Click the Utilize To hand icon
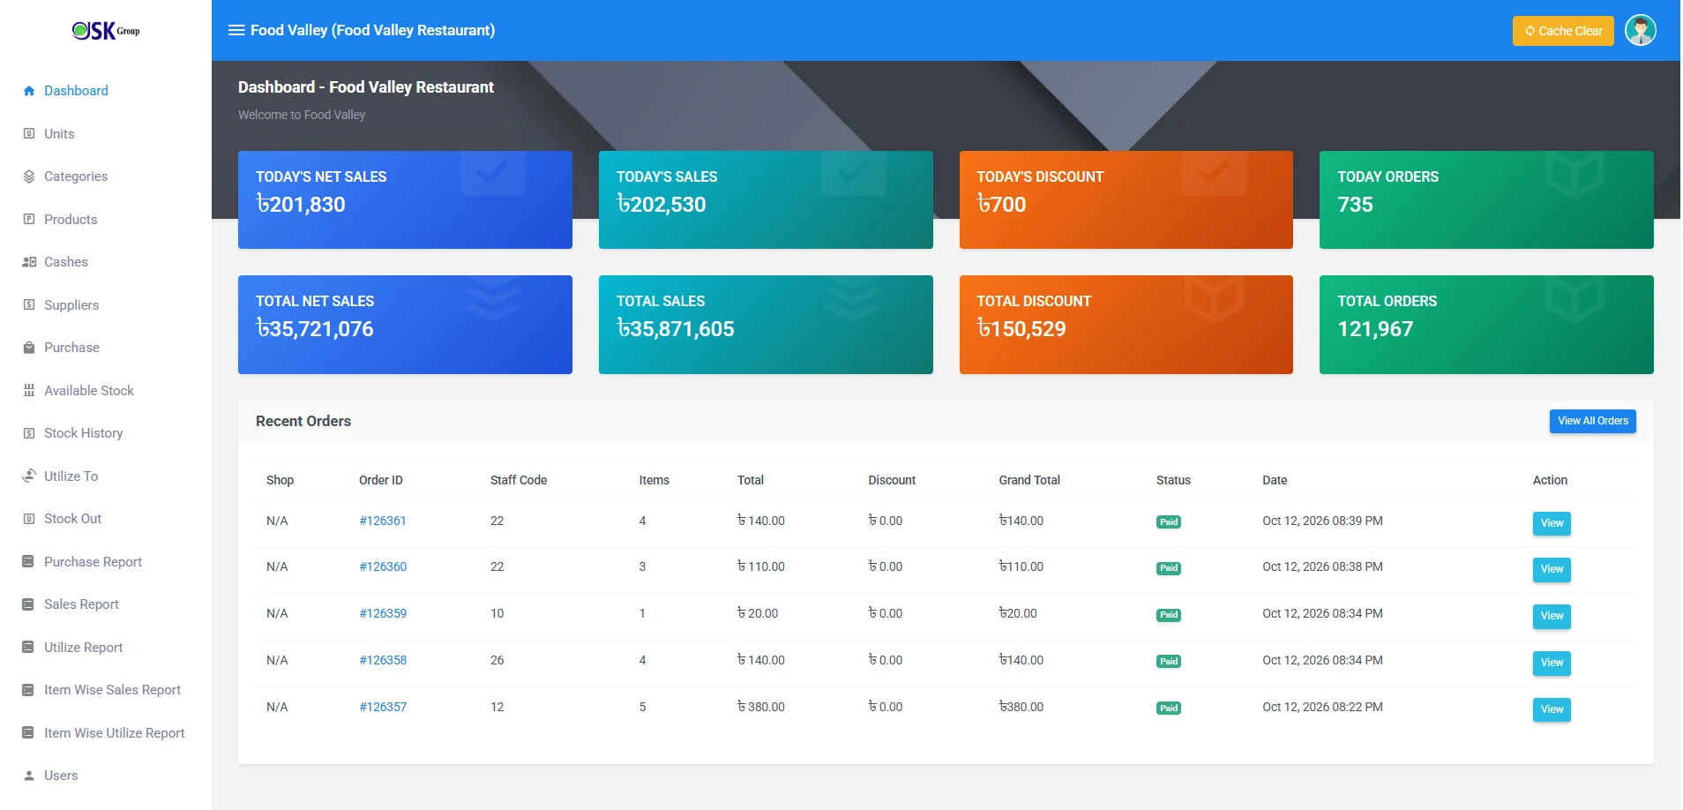The image size is (1683, 810). point(29,476)
